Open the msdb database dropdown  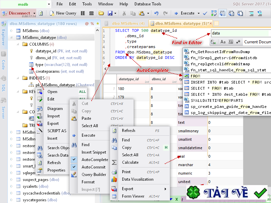tap(49, 4)
